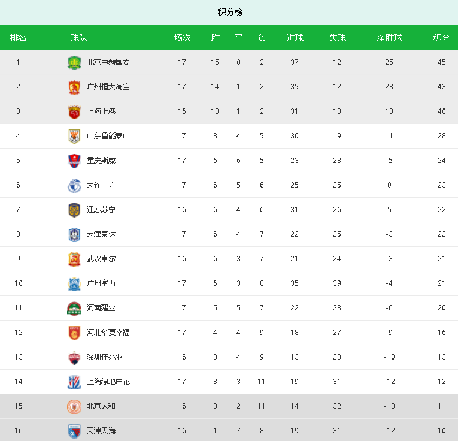Click the 上海绿地申花 crest
Viewport: 458px width, 441px height.
click(74, 382)
